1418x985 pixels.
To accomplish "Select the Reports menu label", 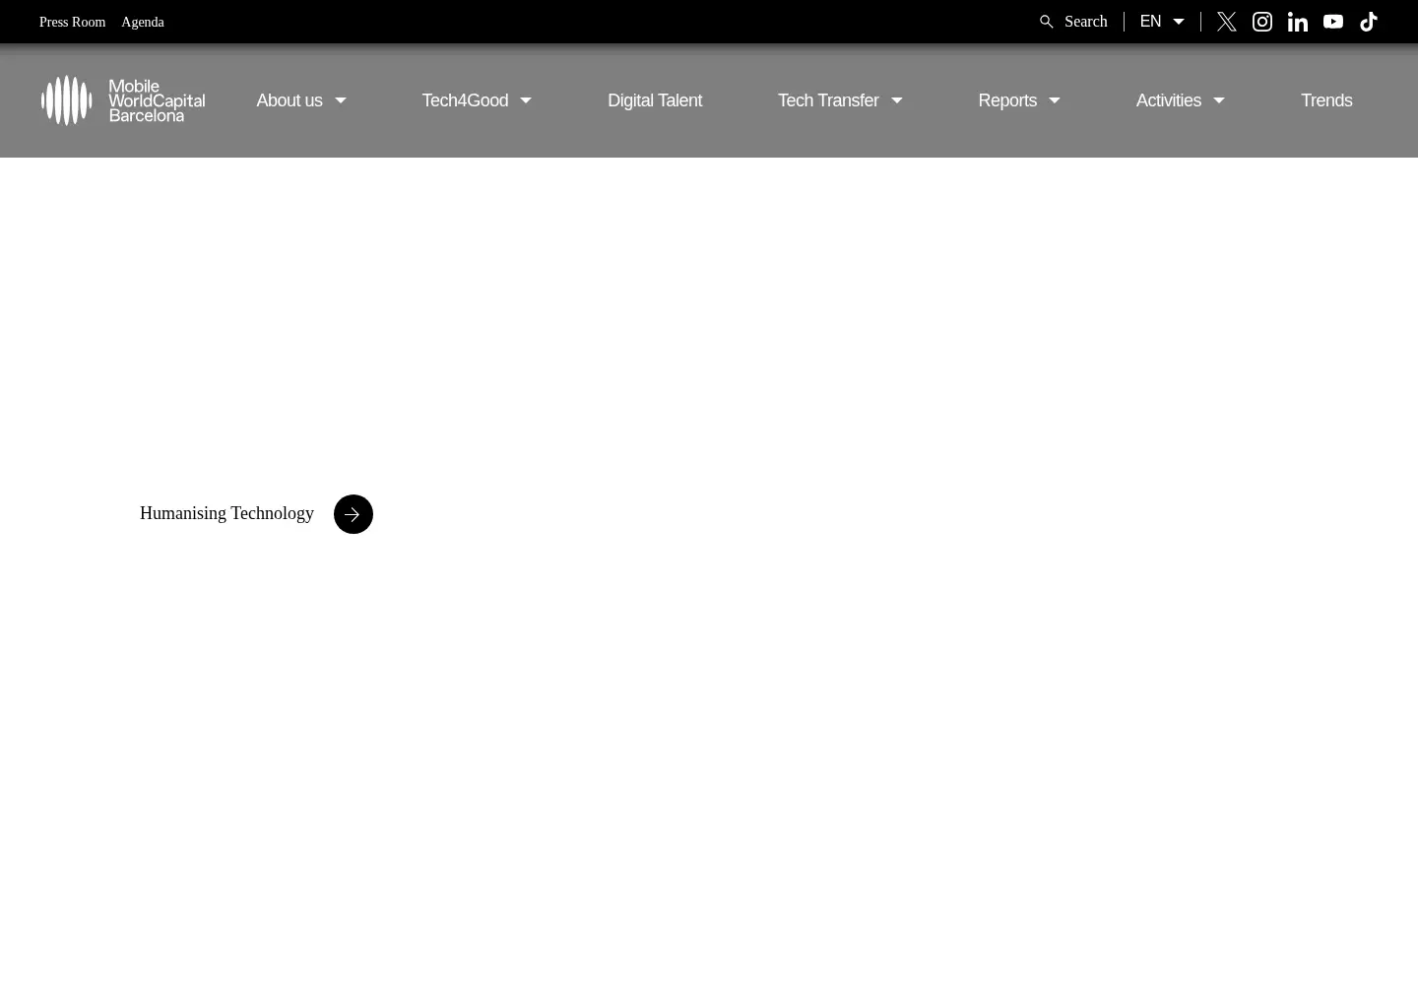I will pyautogui.click(x=1007, y=100).
